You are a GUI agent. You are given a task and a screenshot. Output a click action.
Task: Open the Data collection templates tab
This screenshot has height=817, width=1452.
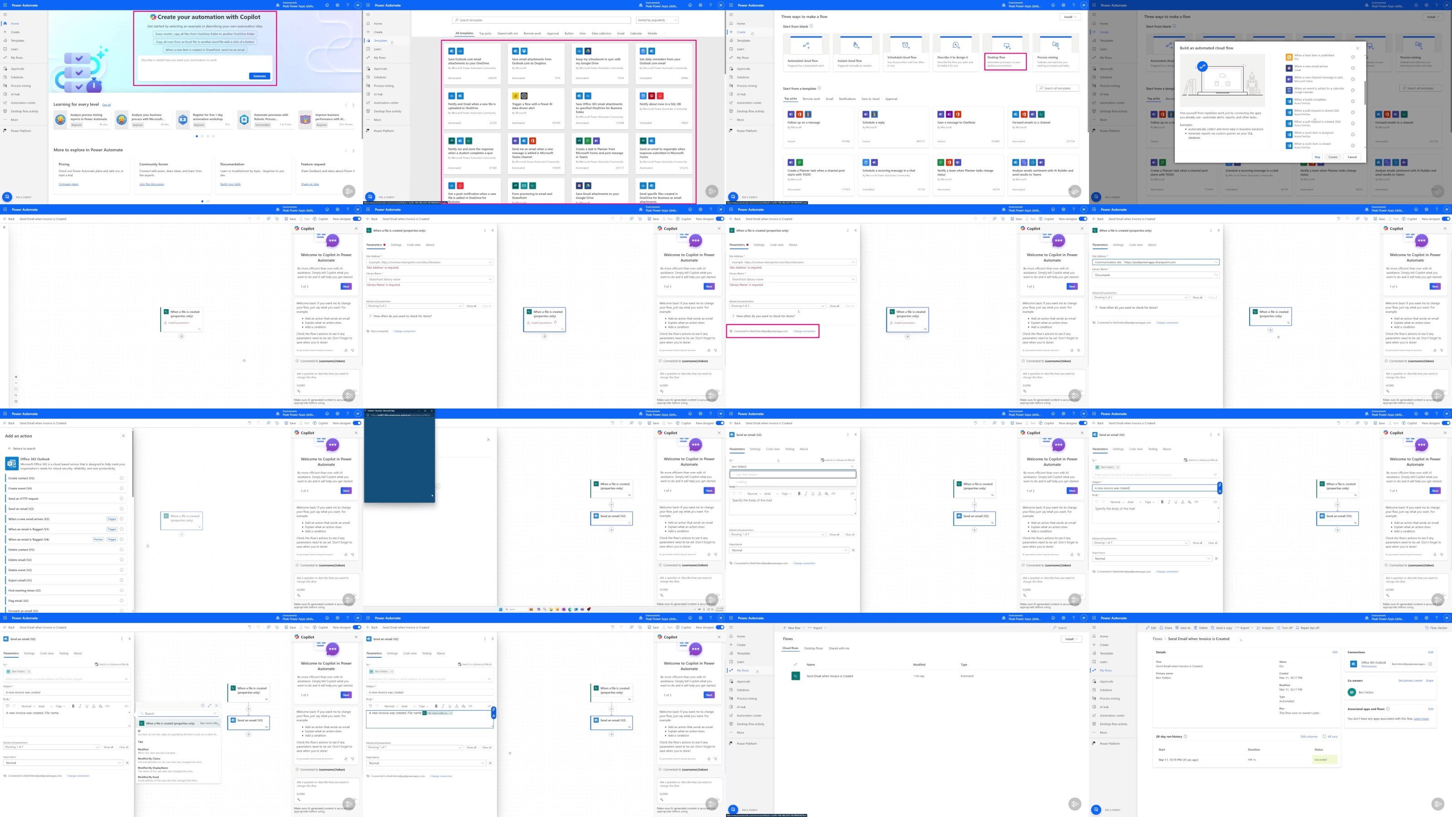pos(601,33)
